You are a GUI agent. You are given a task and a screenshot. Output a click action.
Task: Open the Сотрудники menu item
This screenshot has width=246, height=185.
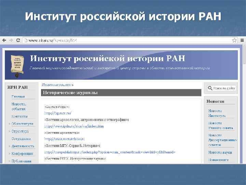[x=21, y=139]
